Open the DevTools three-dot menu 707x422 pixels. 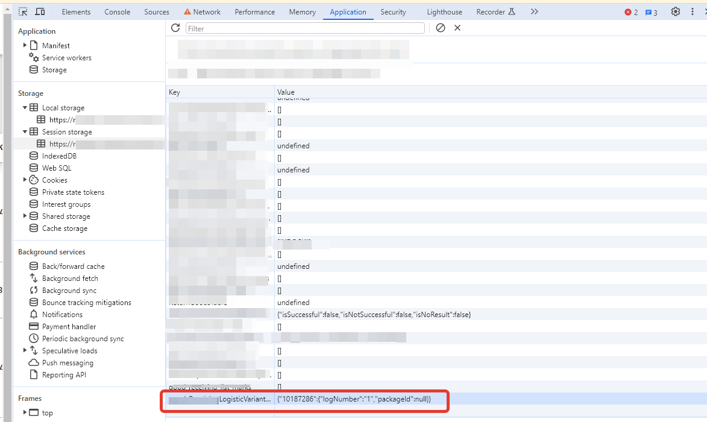point(694,12)
